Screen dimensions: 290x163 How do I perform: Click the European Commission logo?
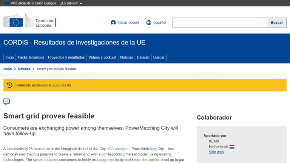click(29, 22)
